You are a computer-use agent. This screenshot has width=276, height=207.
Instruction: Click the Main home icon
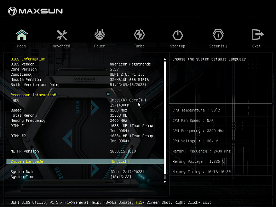(x=22, y=35)
